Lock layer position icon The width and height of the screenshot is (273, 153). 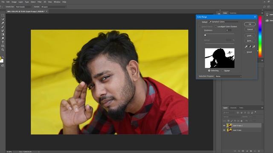(235, 121)
